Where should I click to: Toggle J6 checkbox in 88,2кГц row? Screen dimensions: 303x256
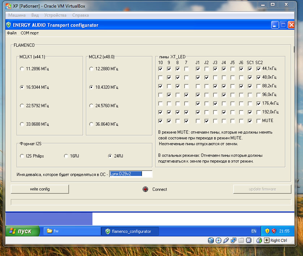click(x=241, y=86)
